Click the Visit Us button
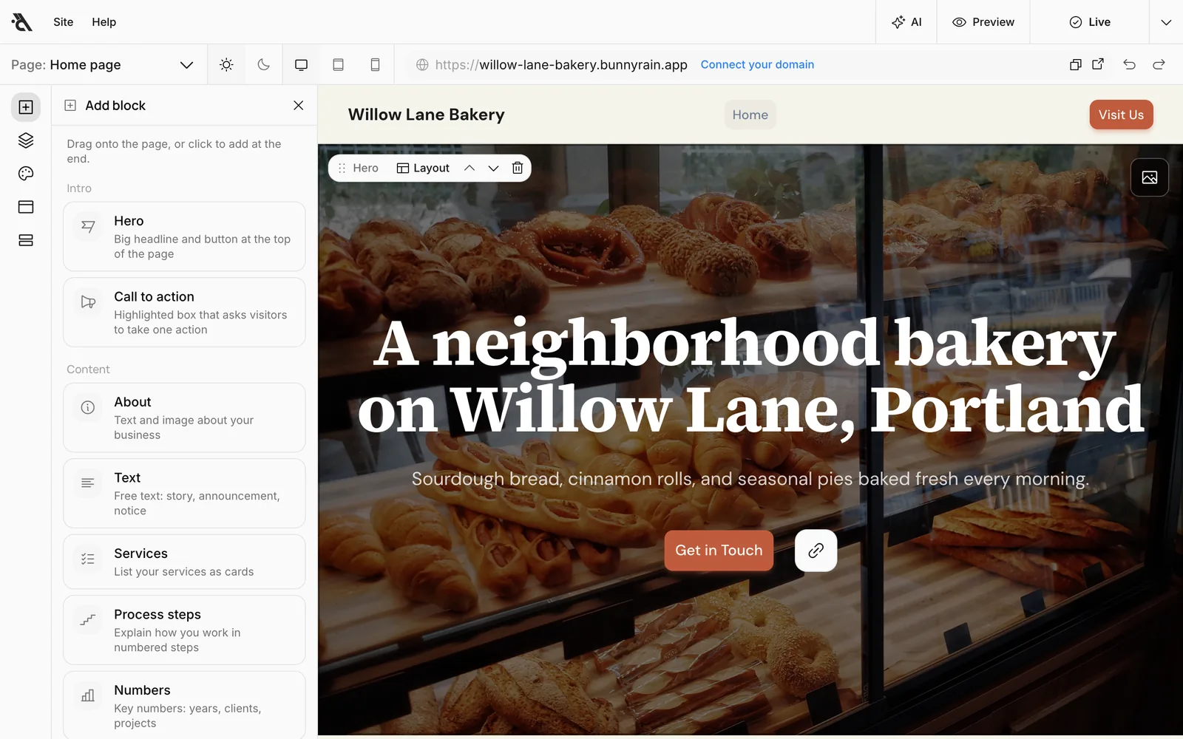Screen dimensions: 1183x739 tap(1121, 115)
